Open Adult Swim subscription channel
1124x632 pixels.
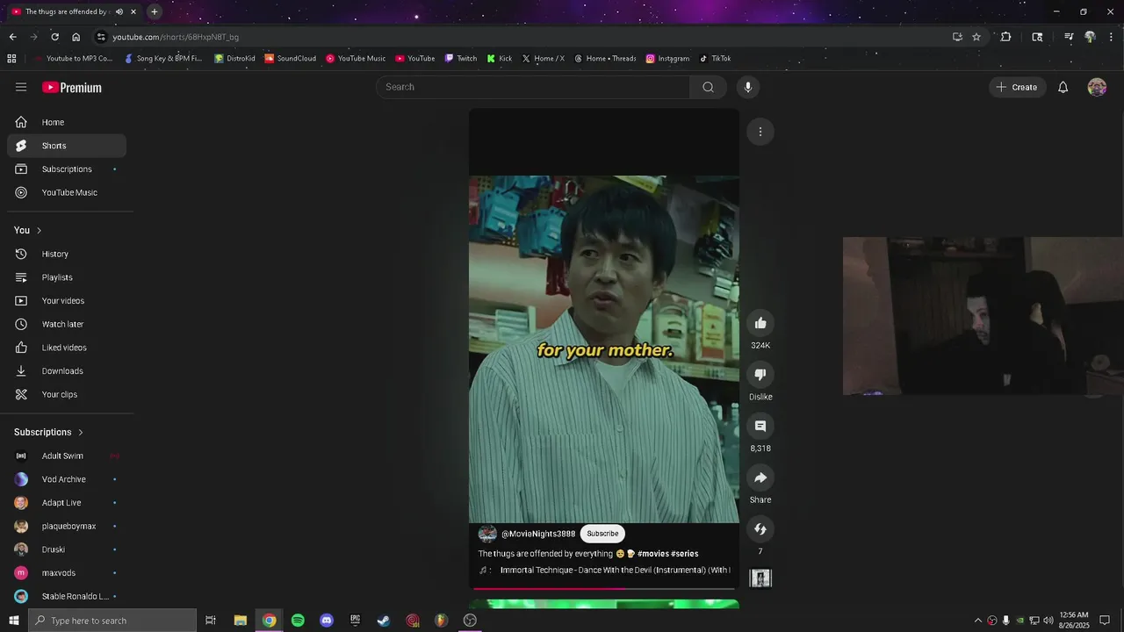click(x=67, y=456)
